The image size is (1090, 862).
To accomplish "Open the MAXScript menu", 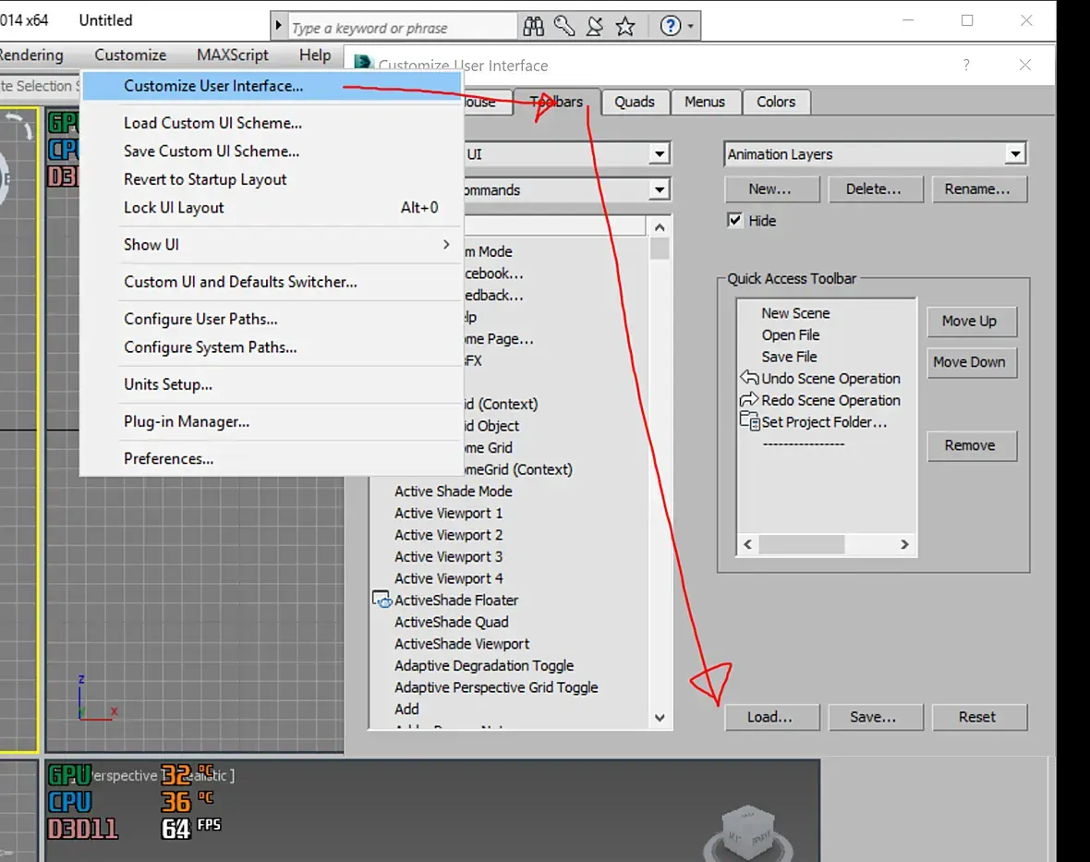I will point(232,55).
